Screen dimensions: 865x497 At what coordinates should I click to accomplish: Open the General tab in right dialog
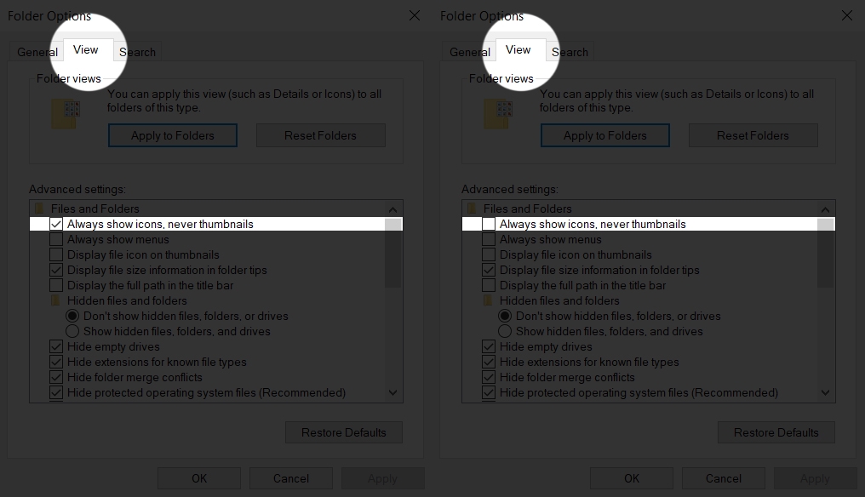point(469,52)
